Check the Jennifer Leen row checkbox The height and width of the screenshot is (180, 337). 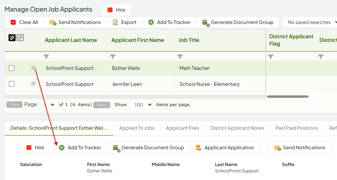coord(12,84)
